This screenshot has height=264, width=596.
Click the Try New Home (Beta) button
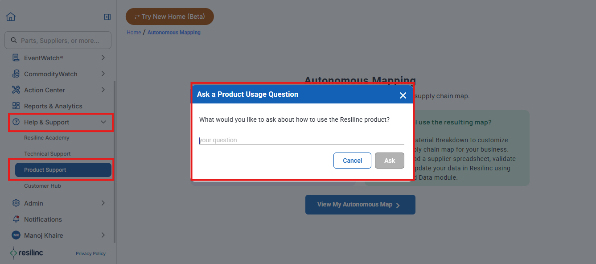click(170, 16)
